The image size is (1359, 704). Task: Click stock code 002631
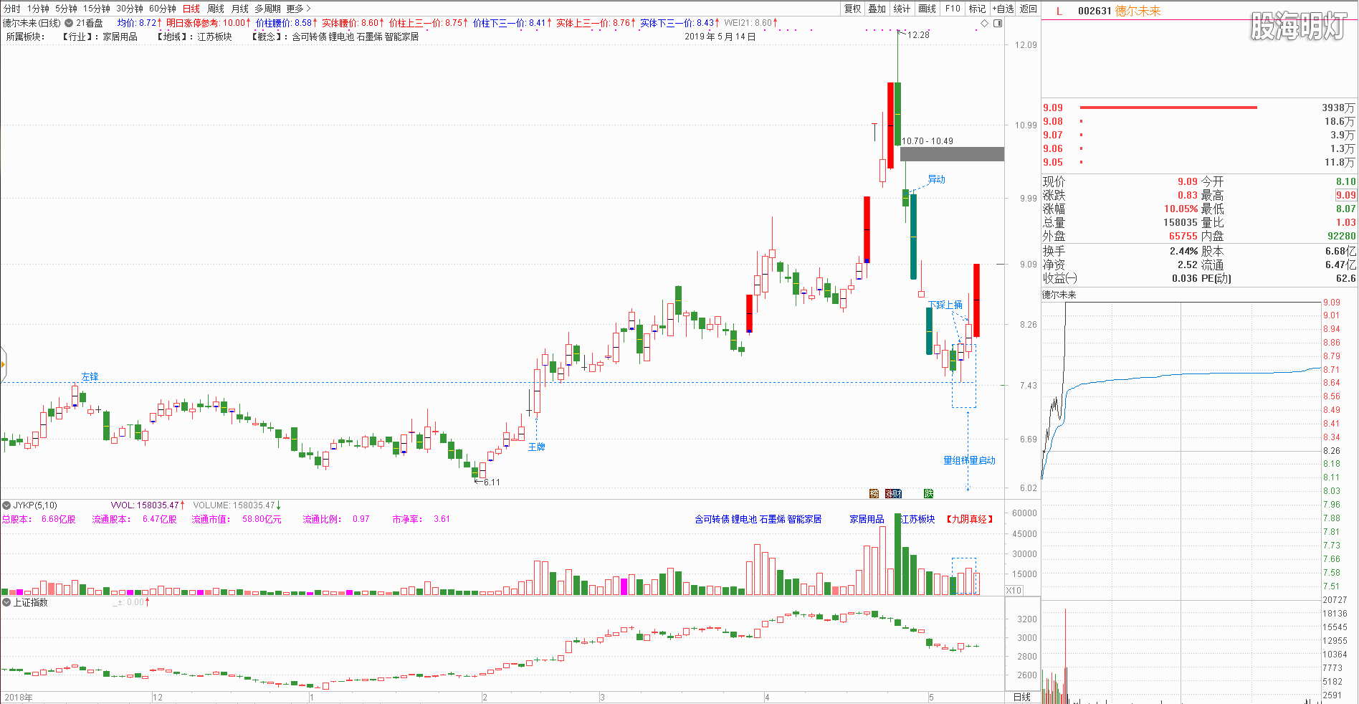tap(1095, 11)
